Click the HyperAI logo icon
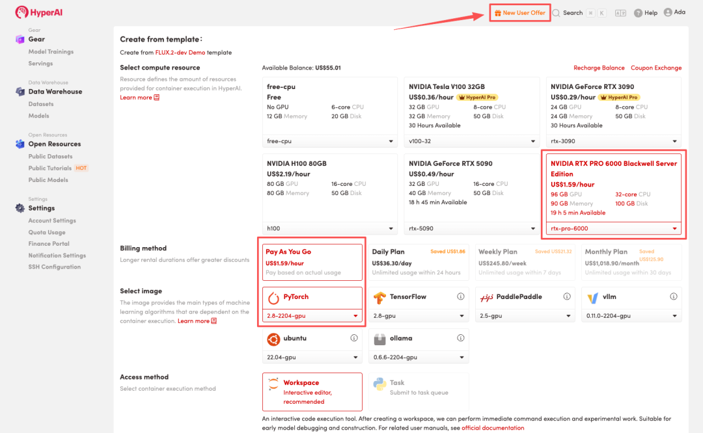Viewport: 703px width, 433px height. (21, 12)
